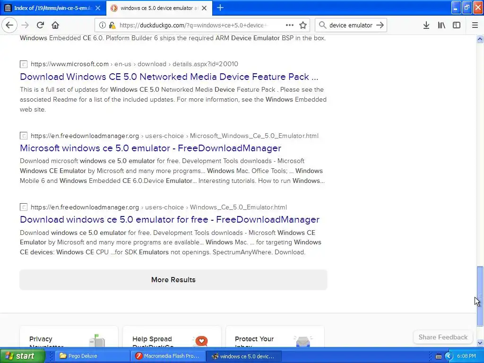The image size is (484, 363).
Task: Click the 'Share Feedback' button
Action: tap(443, 337)
